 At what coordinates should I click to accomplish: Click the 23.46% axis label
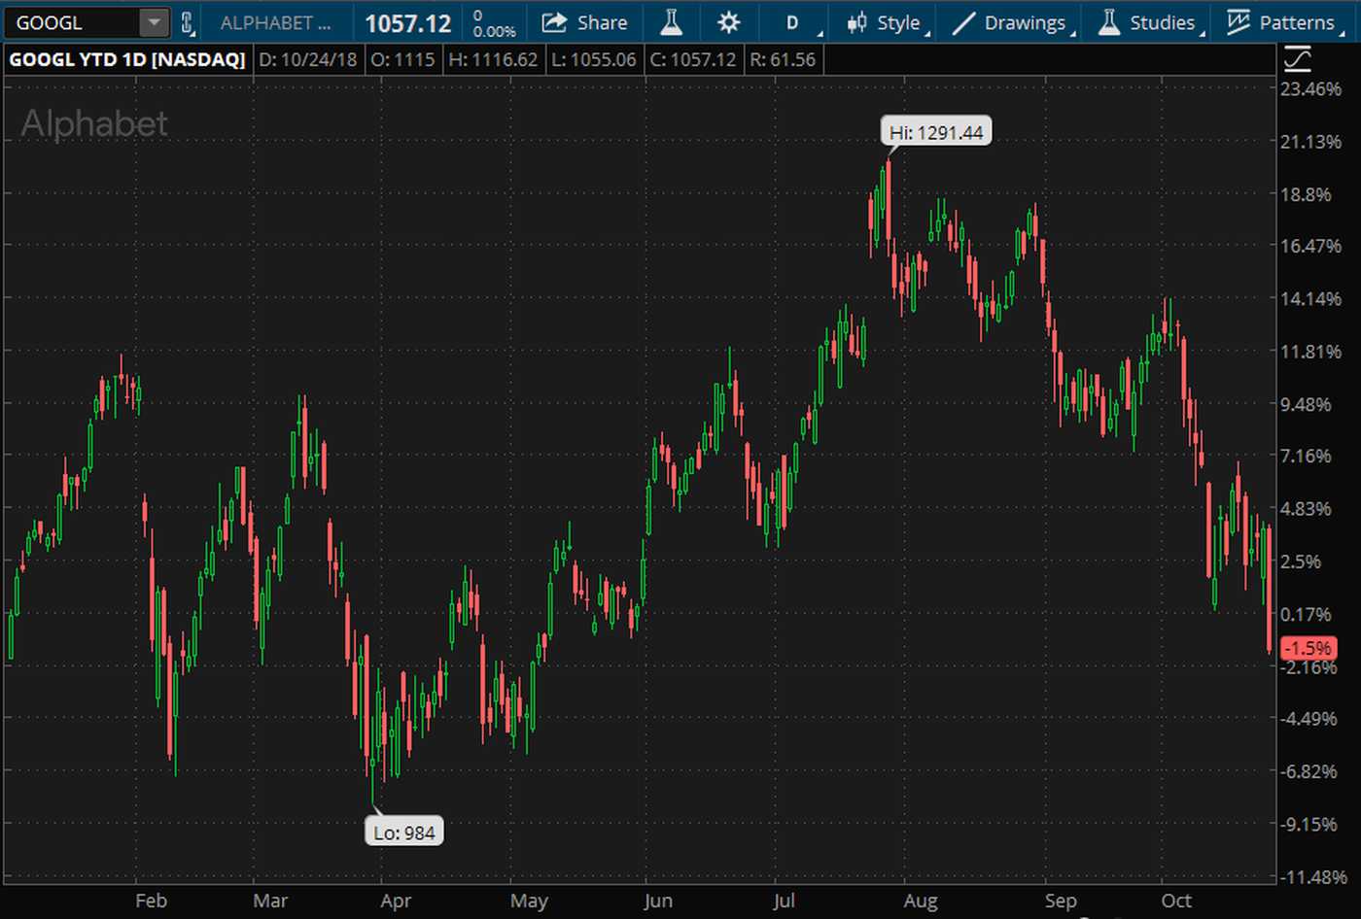tap(1311, 89)
